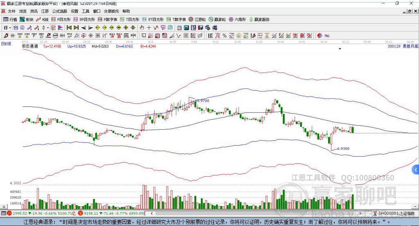The height and width of the screenshot is (226, 419).
Task: Open the 9T四方形 tool
Action: pyautogui.click(x=153, y=20)
